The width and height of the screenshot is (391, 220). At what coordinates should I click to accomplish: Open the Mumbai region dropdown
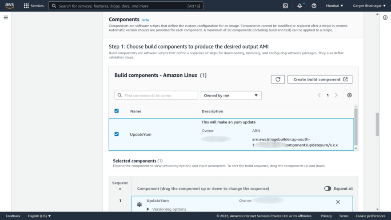click(x=335, y=6)
